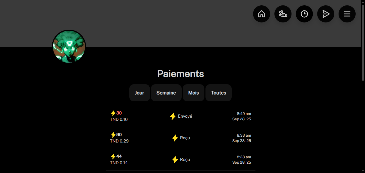Viewport: 365px width, 173px height.
Task: Click the lightning bolt next to 90 sats
Action: coord(113,135)
